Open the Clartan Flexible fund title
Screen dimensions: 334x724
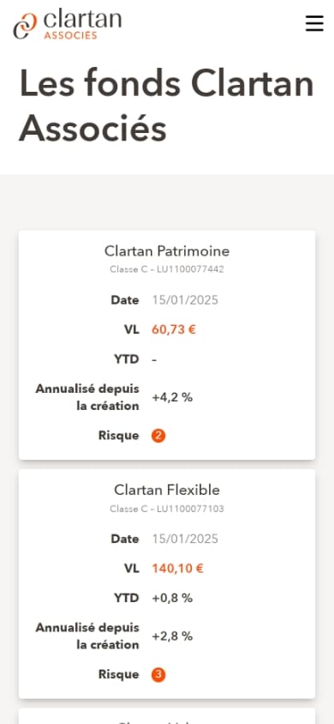167,490
